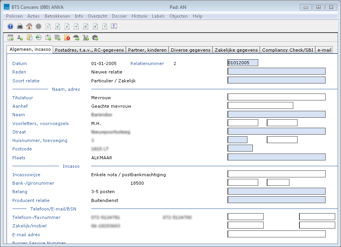This screenshot has height=247, width=341.
Task: Click the calendar with plus icon
Action: (10, 38)
